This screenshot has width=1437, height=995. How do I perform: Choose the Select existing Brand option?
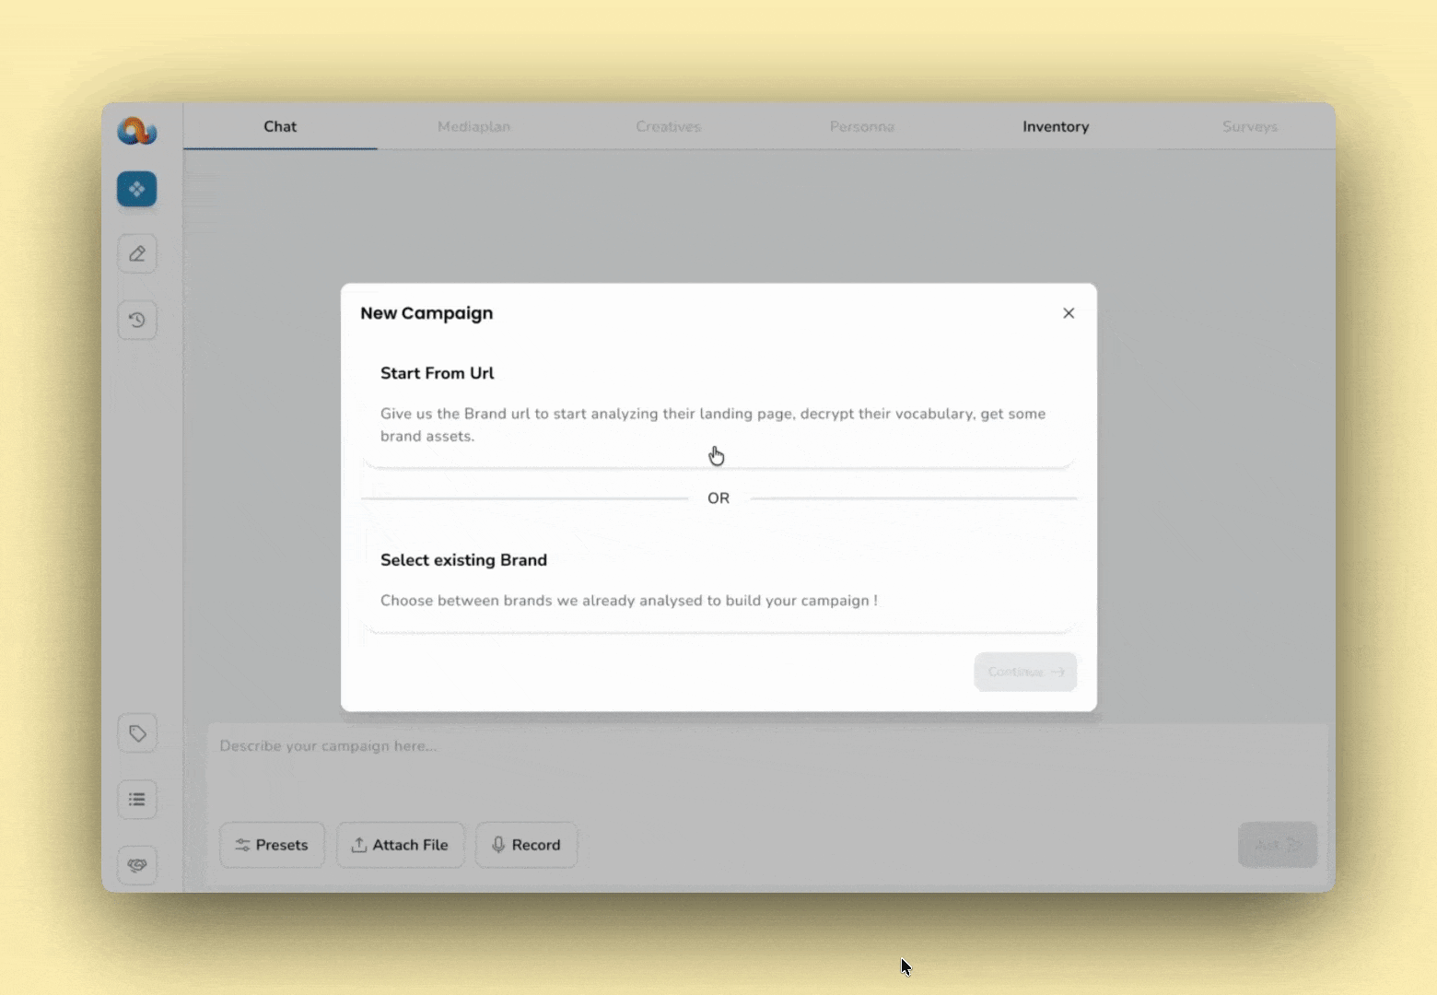[x=718, y=580]
